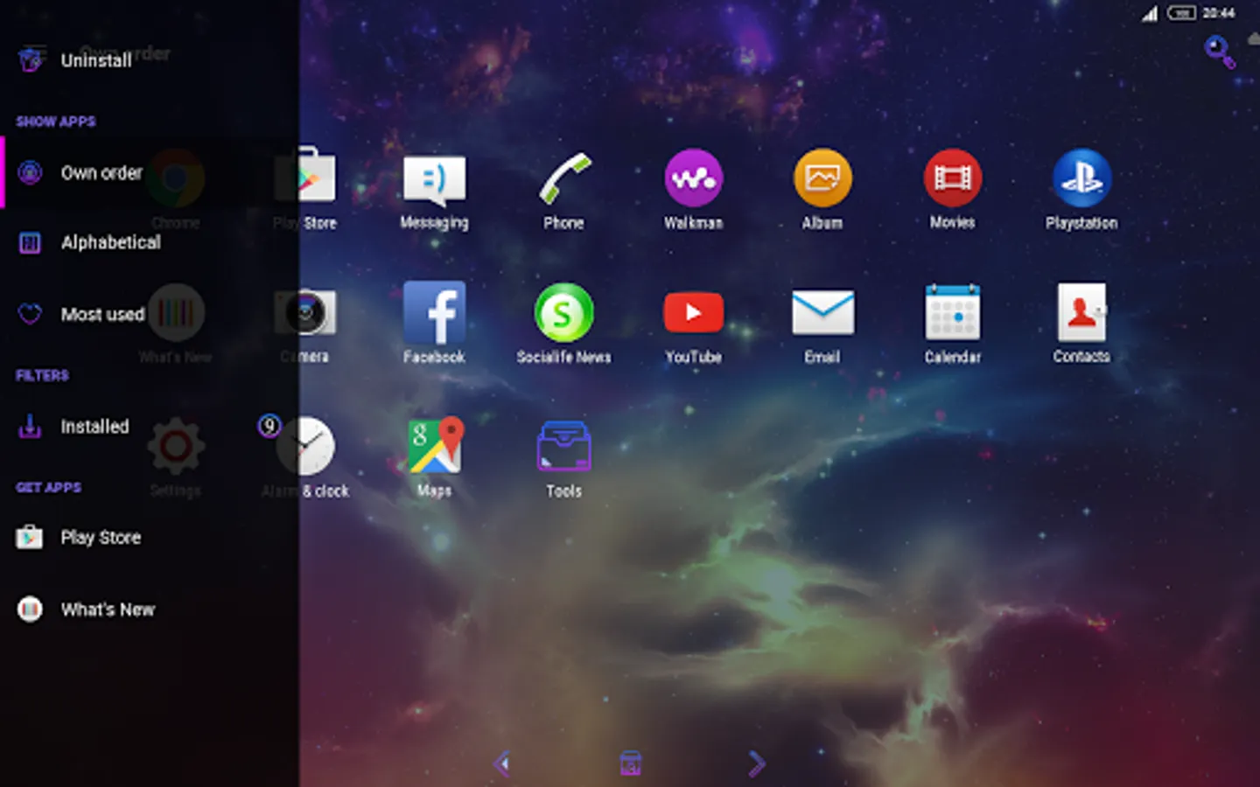The image size is (1260, 787).
Task: Select Uninstall from the side menu
Action: click(x=150, y=60)
